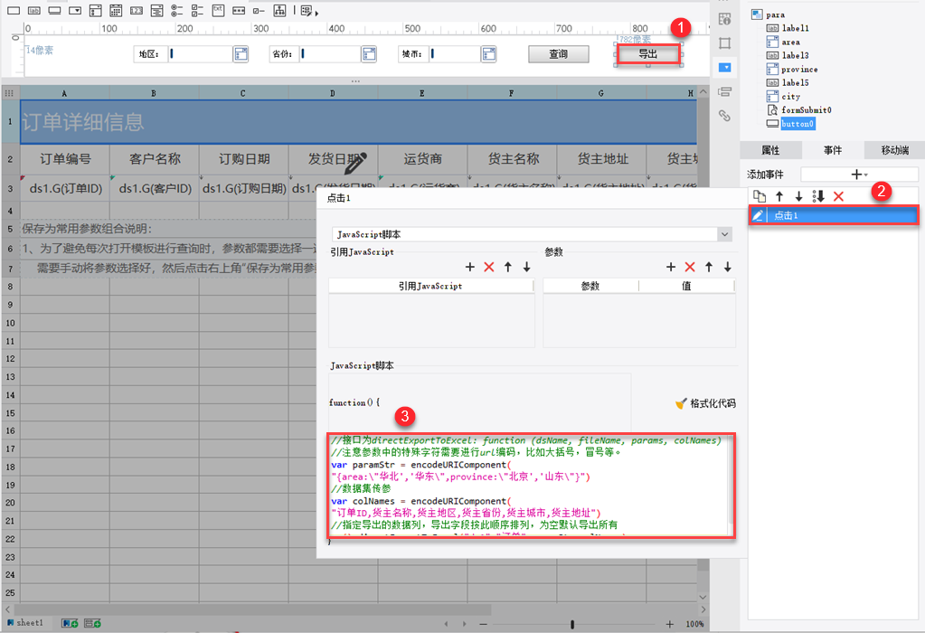Move the selected event up

[x=779, y=196]
